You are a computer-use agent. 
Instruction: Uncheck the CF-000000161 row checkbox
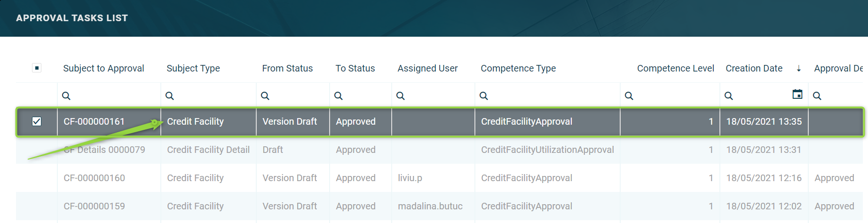37,121
